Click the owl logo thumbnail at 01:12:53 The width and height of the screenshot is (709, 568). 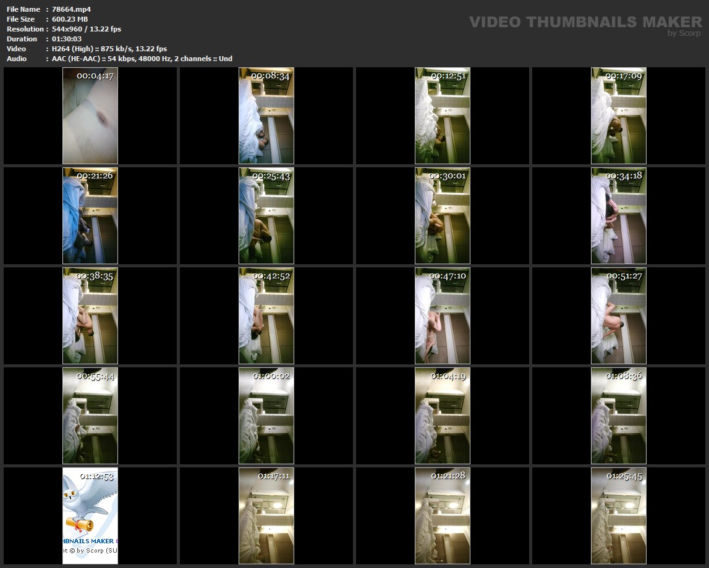click(x=90, y=516)
